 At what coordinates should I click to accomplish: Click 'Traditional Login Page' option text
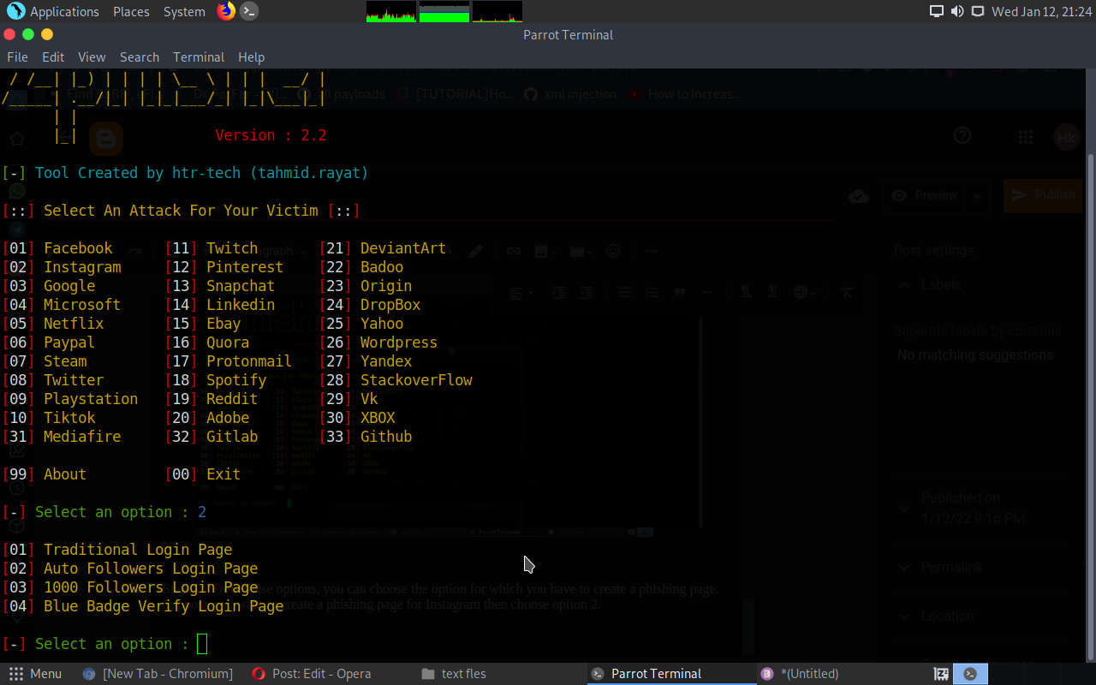pyautogui.click(x=138, y=550)
